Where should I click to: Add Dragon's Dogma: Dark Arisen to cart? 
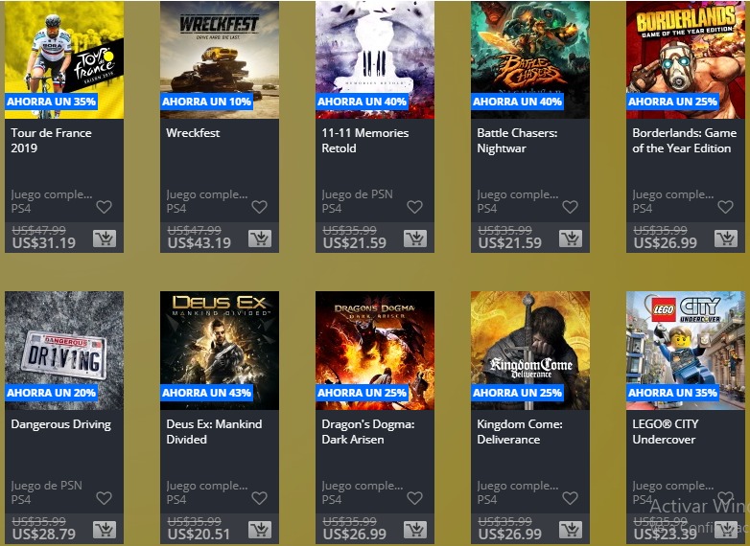click(x=415, y=530)
